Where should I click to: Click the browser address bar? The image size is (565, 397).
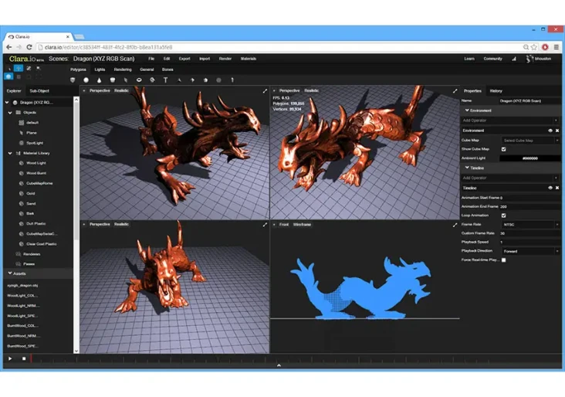(279, 47)
